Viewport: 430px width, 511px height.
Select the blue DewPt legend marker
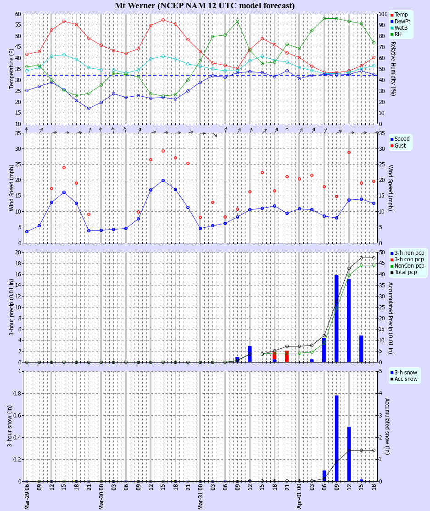[x=391, y=21]
